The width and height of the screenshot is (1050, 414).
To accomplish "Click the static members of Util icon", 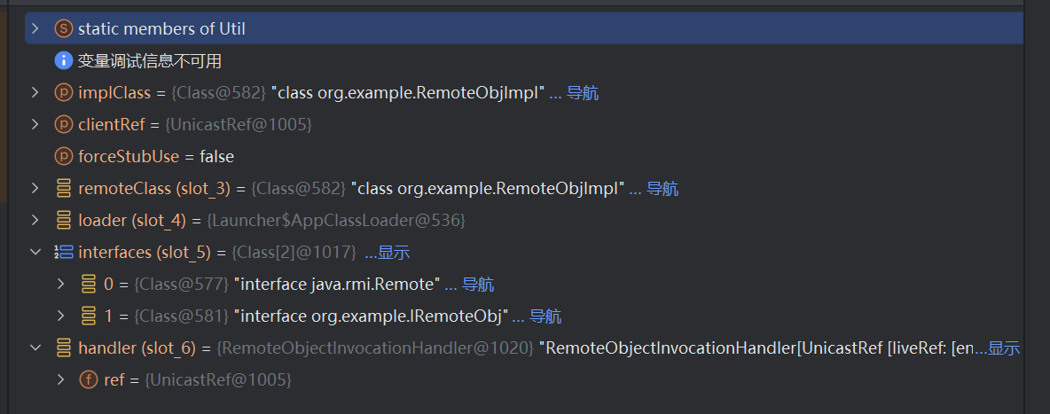I will pyautogui.click(x=64, y=29).
